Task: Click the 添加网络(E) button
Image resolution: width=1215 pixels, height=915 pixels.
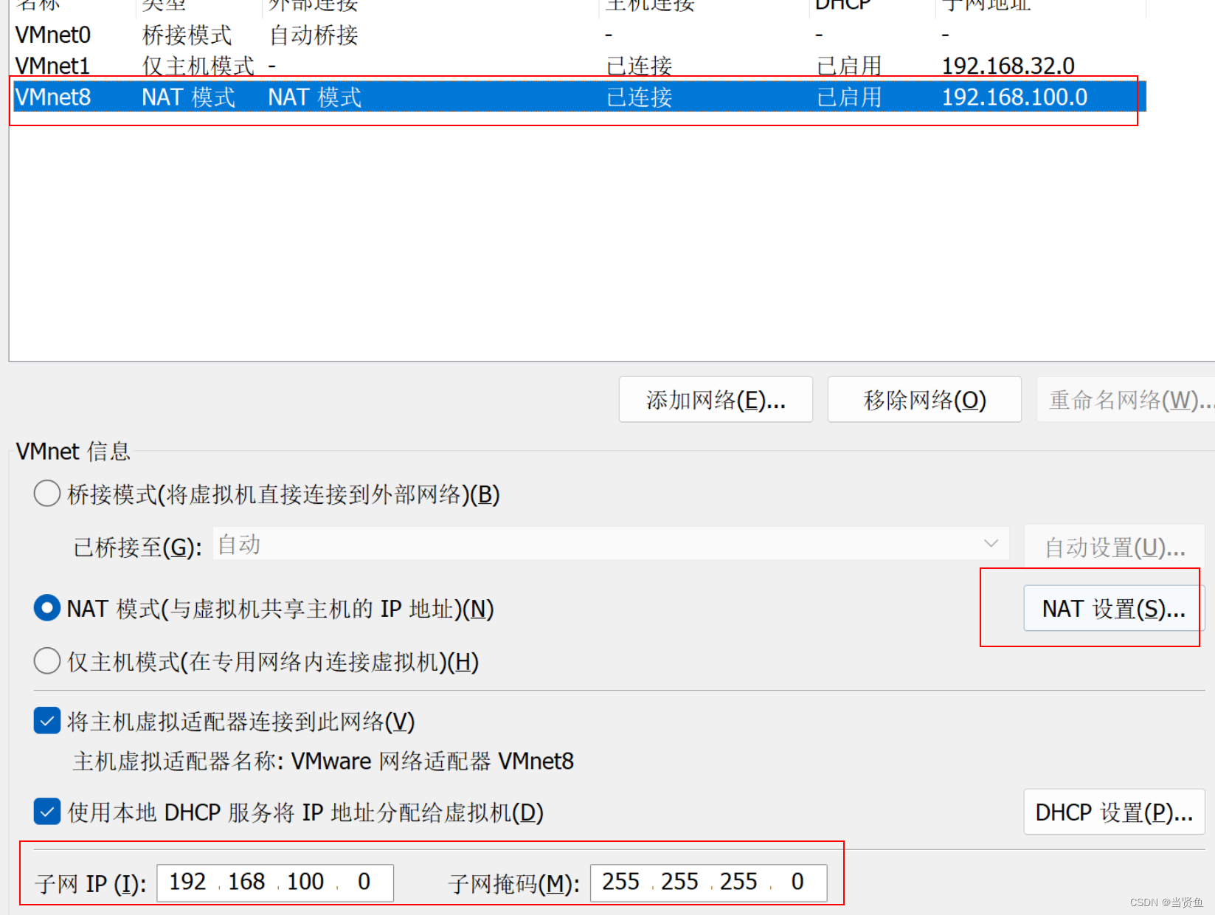Action: pos(714,399)
